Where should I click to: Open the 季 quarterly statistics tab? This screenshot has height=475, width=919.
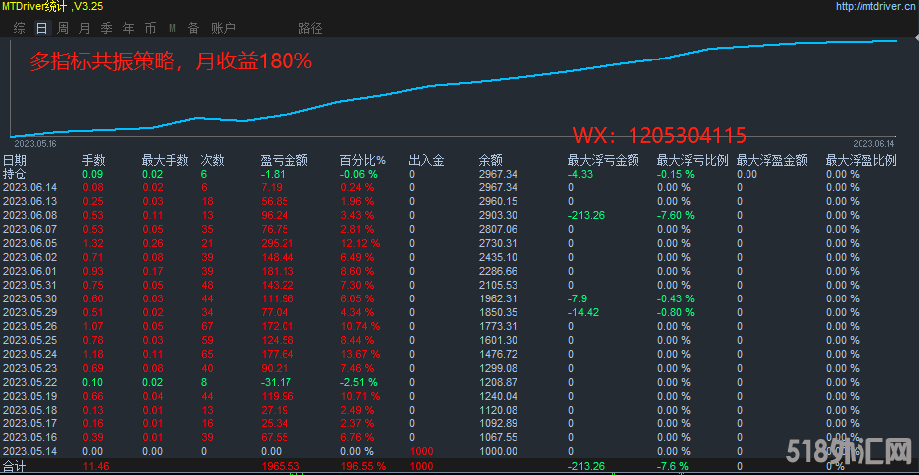[x=106, y=28]
